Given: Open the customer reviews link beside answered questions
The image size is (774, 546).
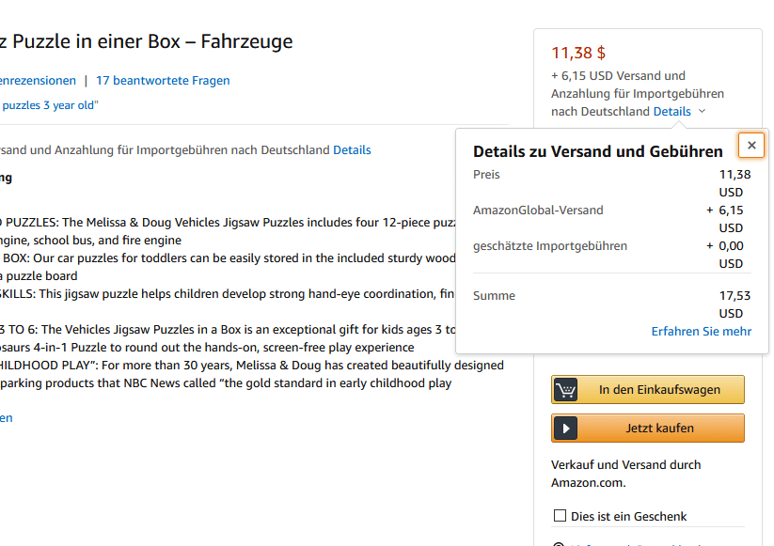Looking at the screenshot, I should click(x=36, y=81).
